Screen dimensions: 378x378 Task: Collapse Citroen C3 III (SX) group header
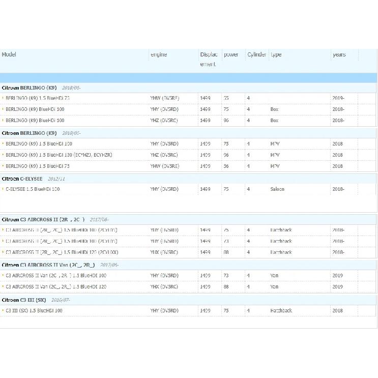188,300
